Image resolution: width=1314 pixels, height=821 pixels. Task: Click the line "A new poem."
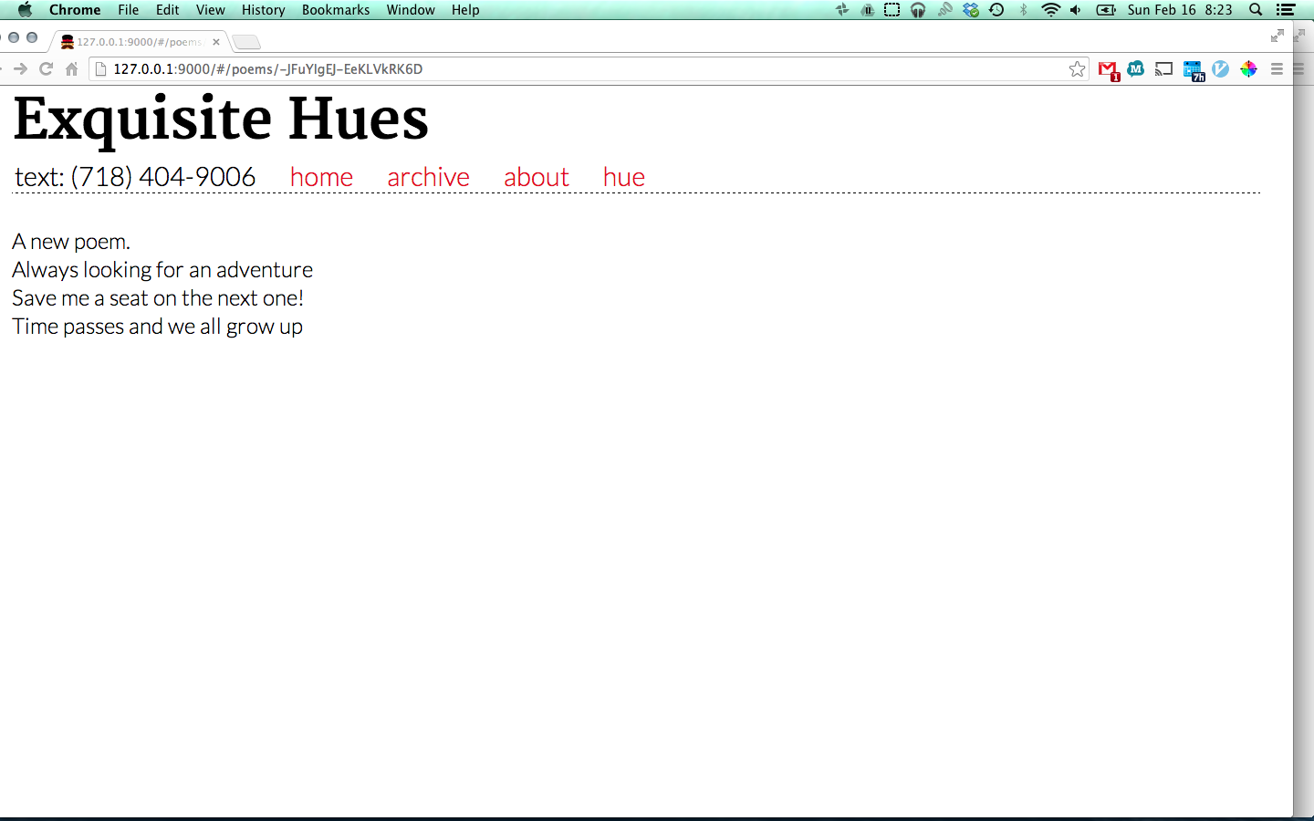pos(71,242)
